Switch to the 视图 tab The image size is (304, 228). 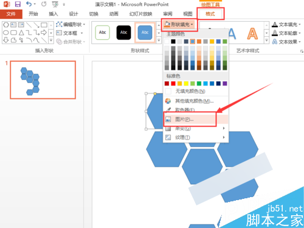pos(188,14)
